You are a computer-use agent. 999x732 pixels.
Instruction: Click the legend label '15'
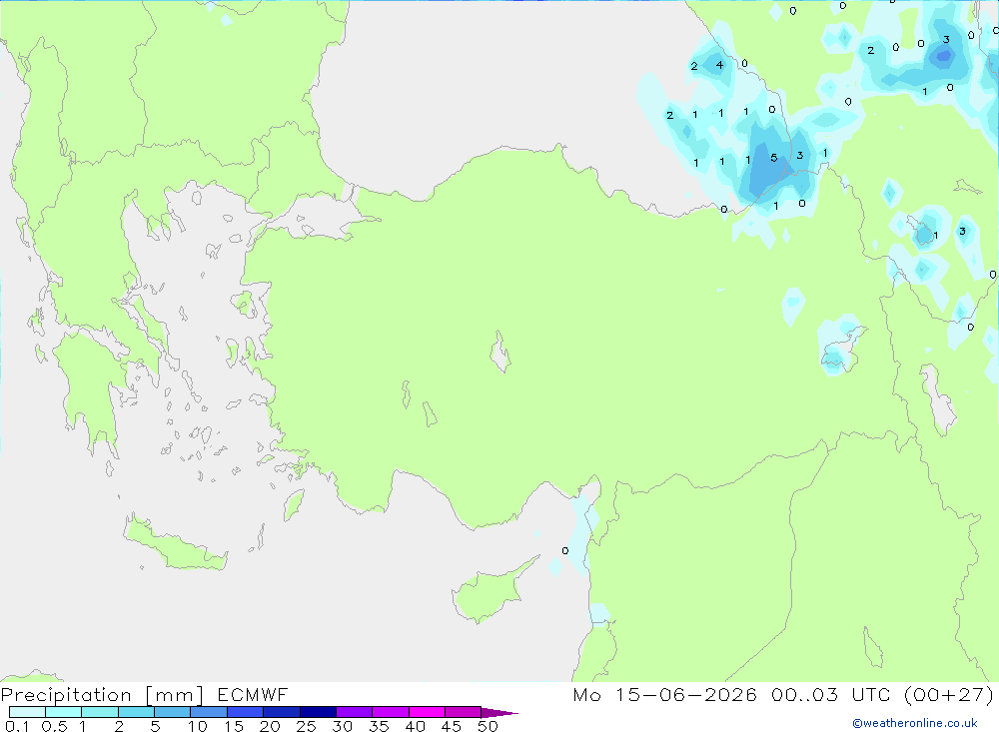[x=234, y=726]
